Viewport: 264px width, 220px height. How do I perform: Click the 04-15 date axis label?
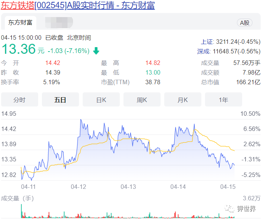coord(228,187)
